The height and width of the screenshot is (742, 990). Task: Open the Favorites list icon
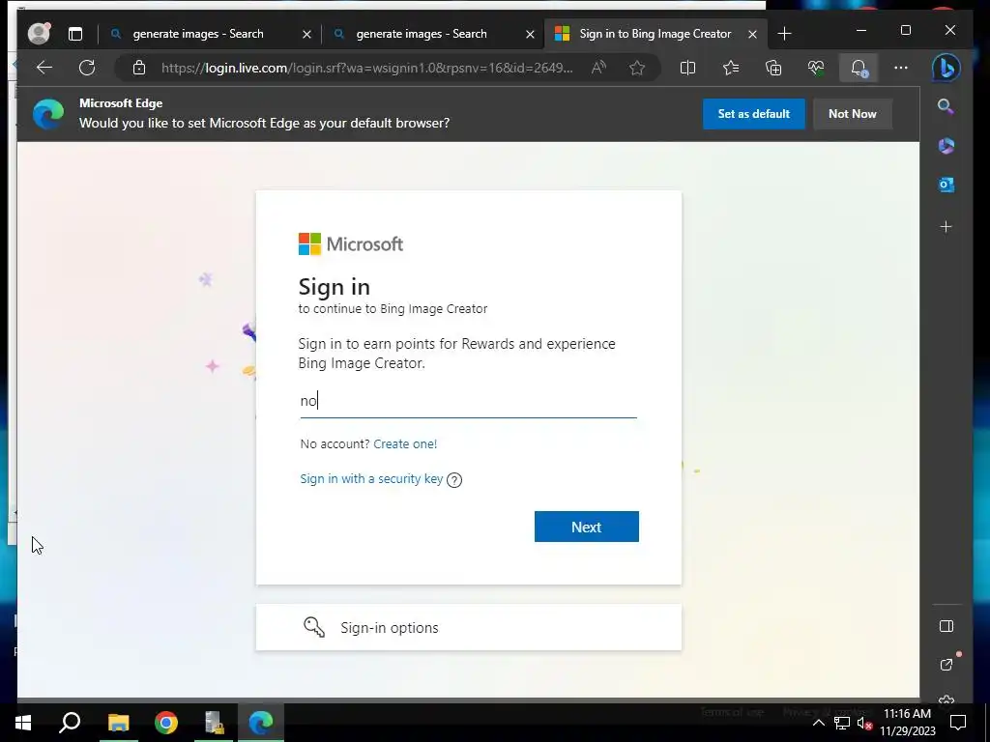[731, 68]
